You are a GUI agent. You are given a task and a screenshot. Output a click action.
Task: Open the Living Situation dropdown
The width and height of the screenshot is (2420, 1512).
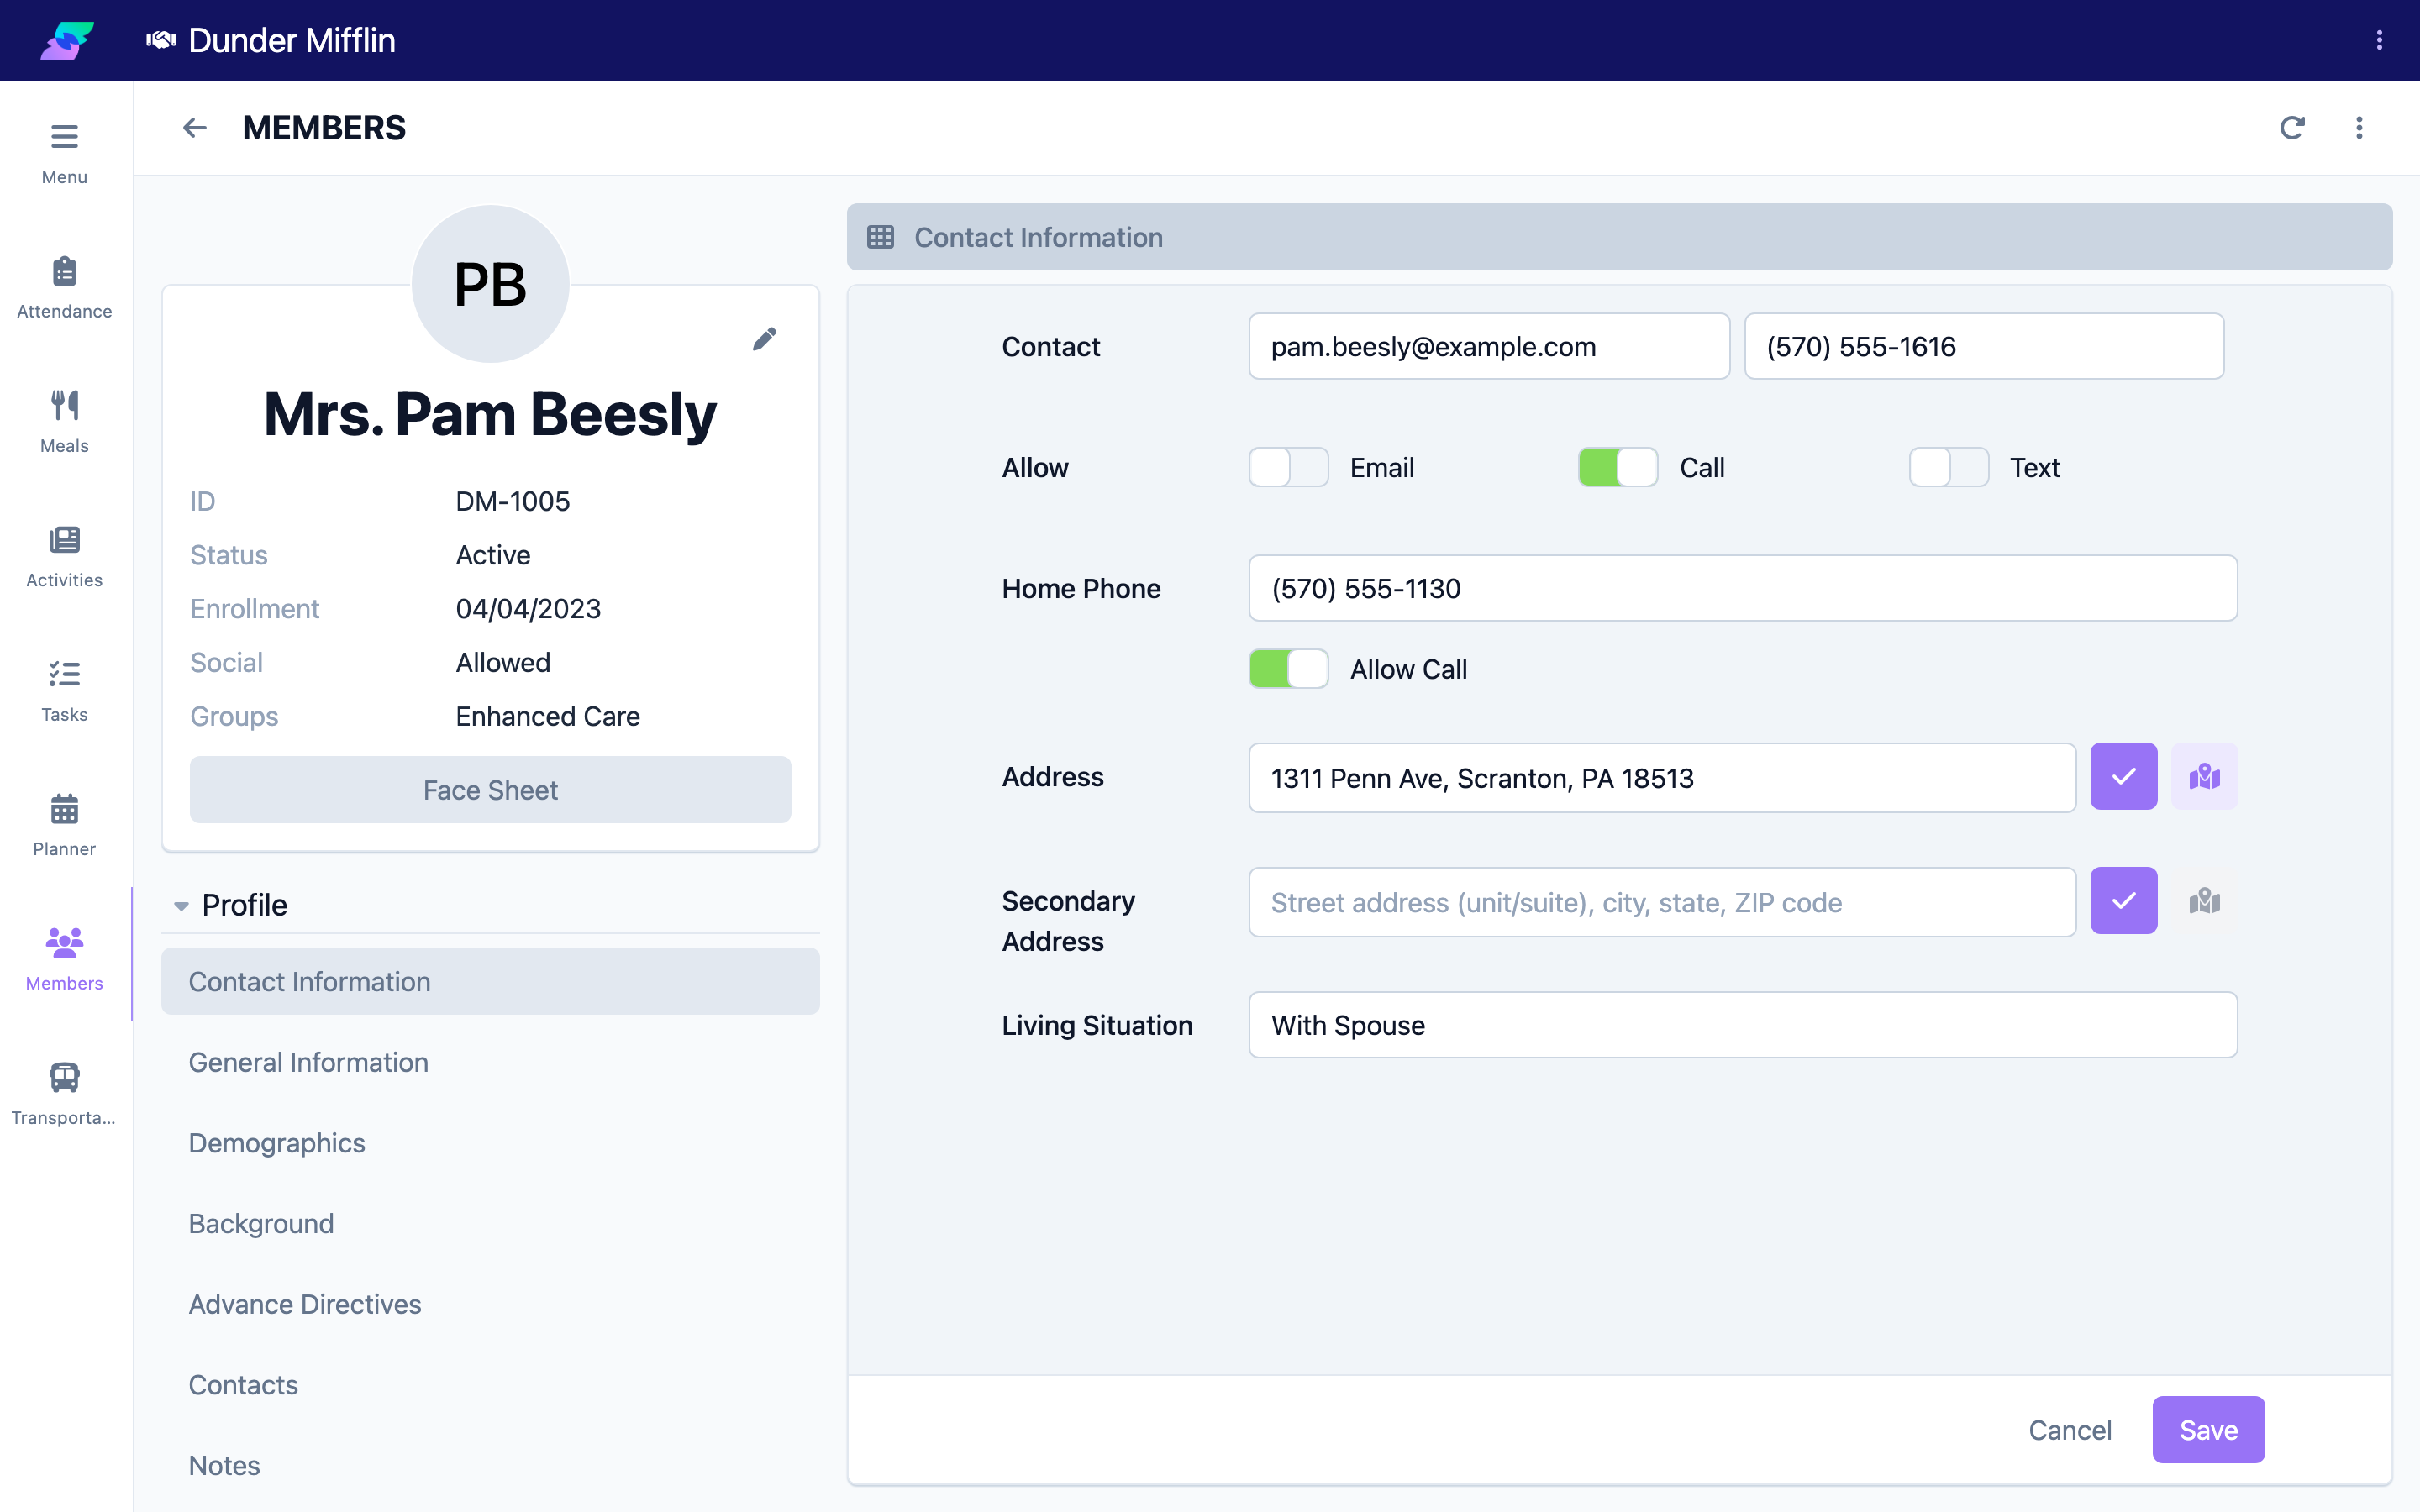point(1742,1025)
